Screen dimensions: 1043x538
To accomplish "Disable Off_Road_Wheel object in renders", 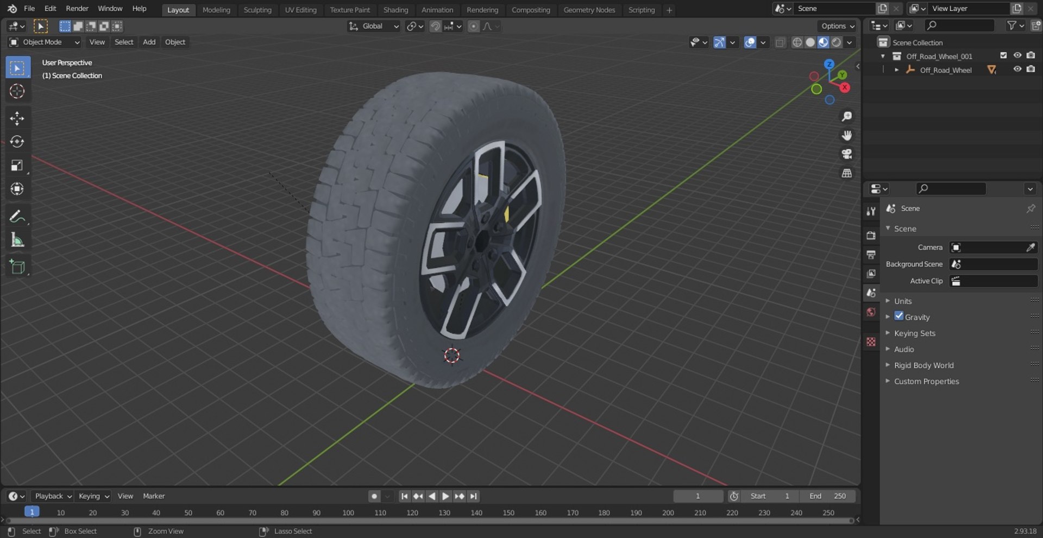I will coord(1031,69).
